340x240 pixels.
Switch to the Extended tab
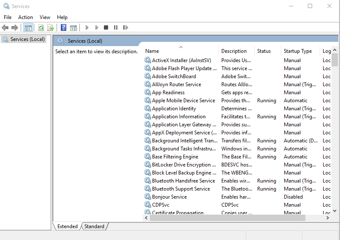[68, 226]
